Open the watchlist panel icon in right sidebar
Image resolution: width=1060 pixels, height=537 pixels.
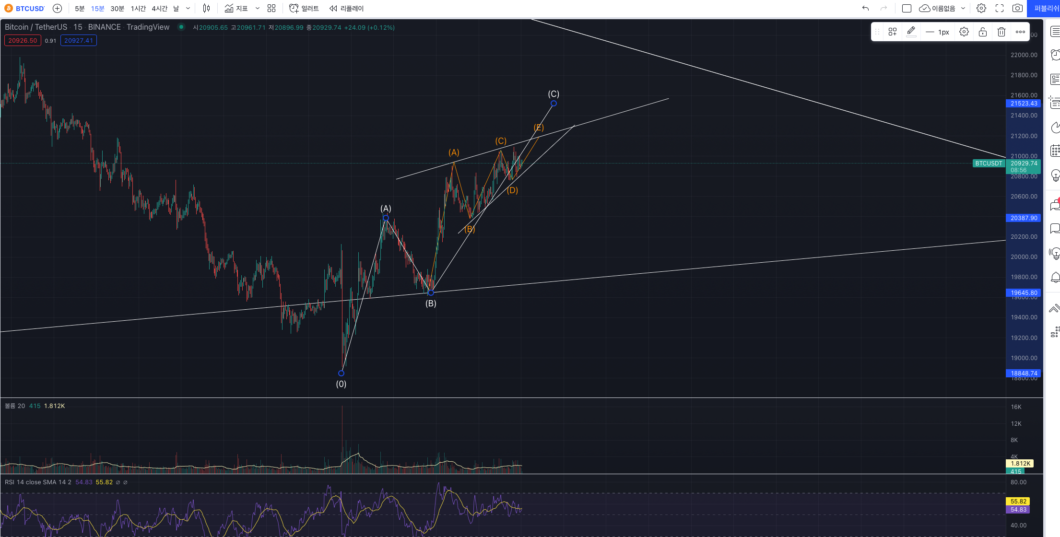point(1055,32)
